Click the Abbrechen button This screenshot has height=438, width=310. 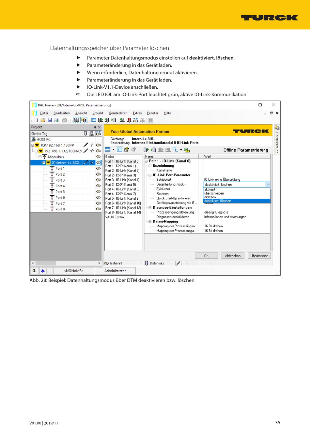coord(233,256)
